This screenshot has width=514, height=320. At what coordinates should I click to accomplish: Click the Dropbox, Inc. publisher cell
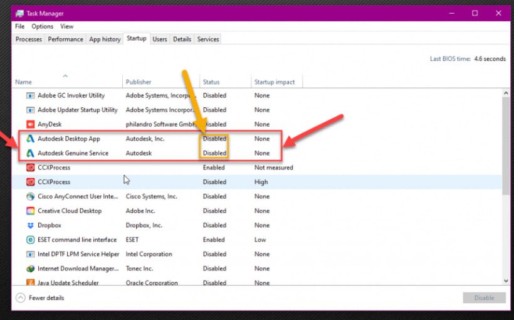pyautogui.click(x=144, y=225)
